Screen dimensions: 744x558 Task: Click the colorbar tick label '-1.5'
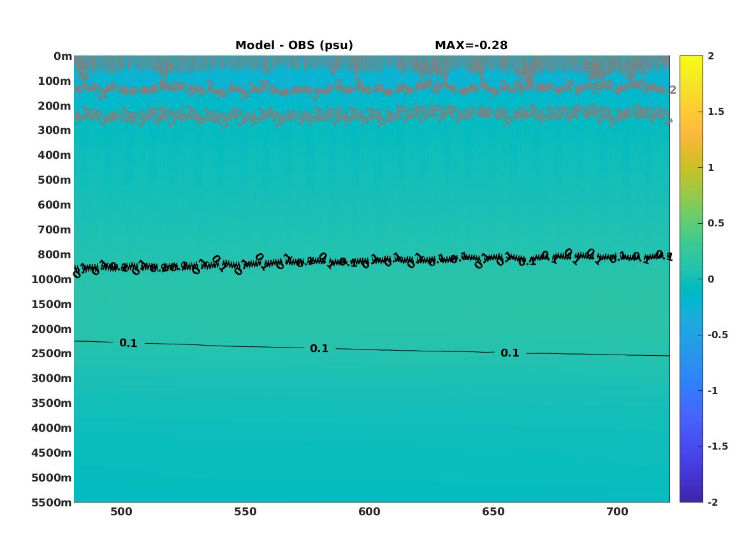coord(717,446)
